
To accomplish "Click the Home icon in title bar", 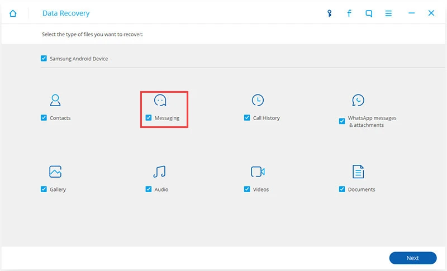I will pos(13,13).
